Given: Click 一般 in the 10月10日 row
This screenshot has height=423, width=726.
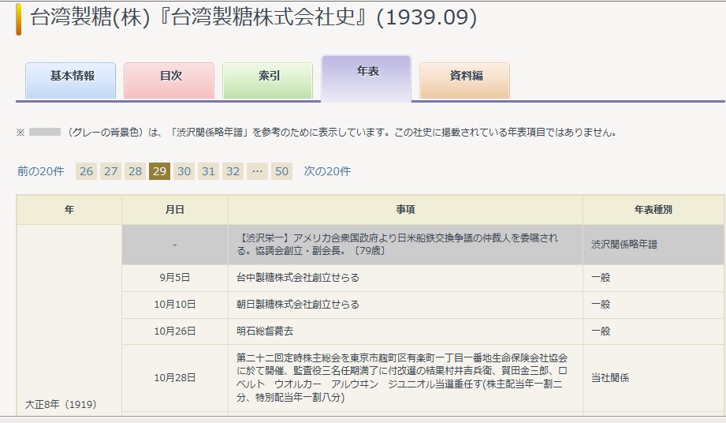Looking at the screenshot, I should 601,305.
